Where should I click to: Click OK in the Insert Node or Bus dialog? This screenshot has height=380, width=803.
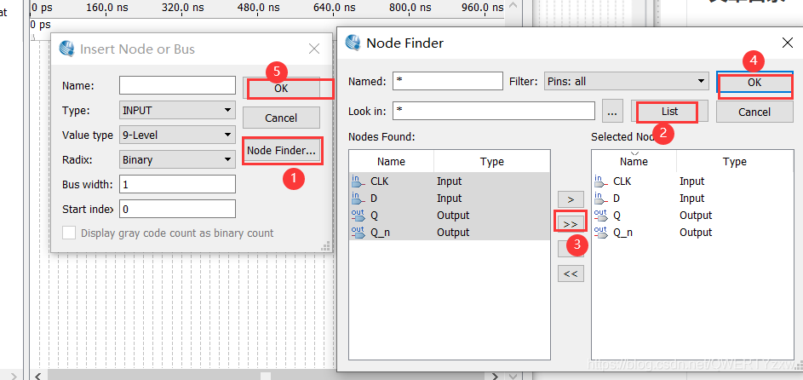pyautogui.click(x=281, y=88)
